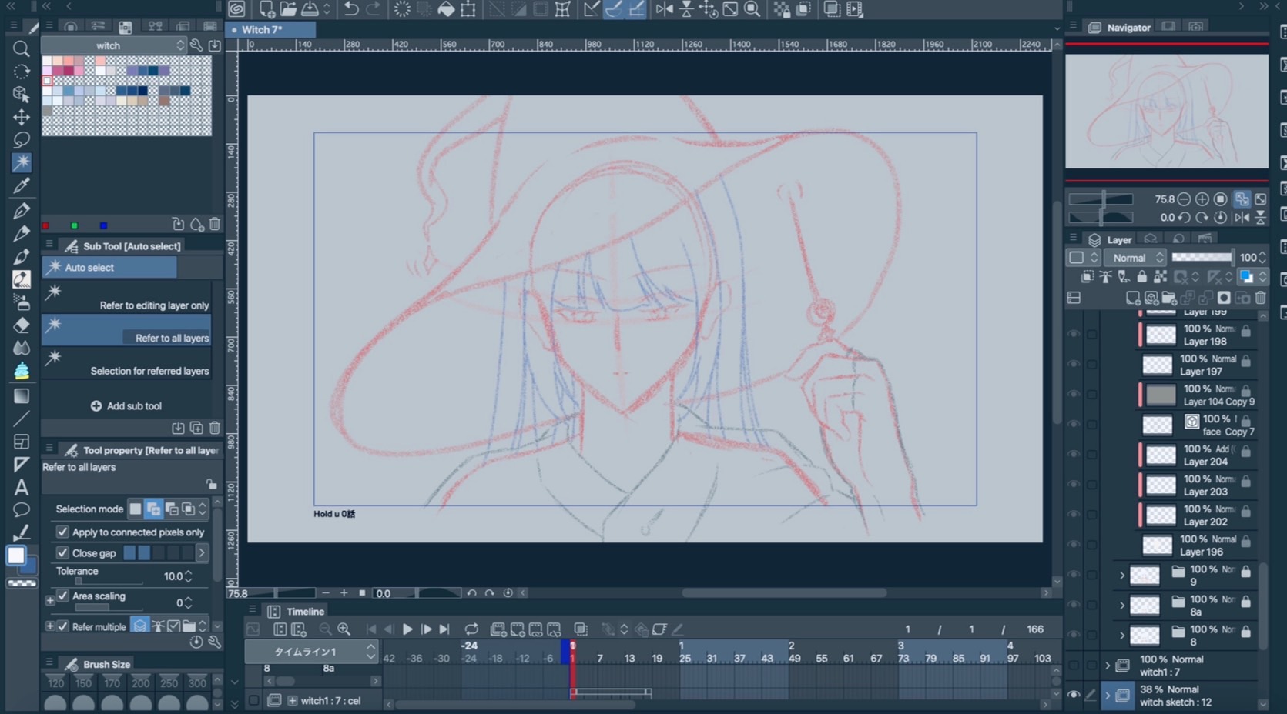This screenshot has height=714, width=1287.
Task: Toggle Apply to connected pixels only checkbox
Action: 62,532
